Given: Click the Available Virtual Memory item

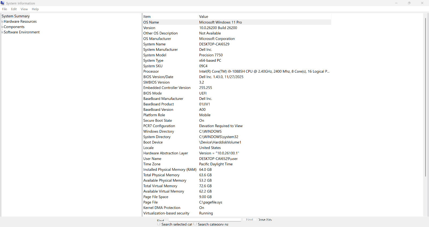Looking at the screenshot, I should click(164, 191).
